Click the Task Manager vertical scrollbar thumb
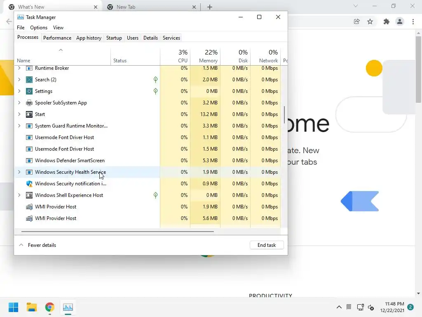Image resolution: width=422 pixels, height=317 pixels. point(284,115)
